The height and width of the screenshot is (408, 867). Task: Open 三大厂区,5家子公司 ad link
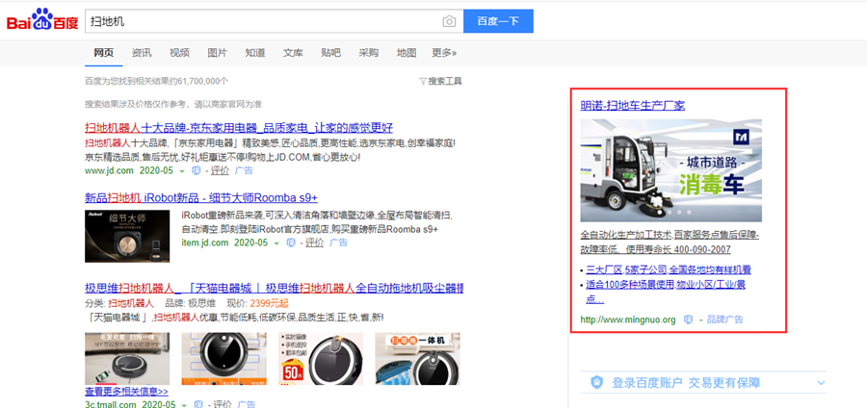(x=669, y=270)
